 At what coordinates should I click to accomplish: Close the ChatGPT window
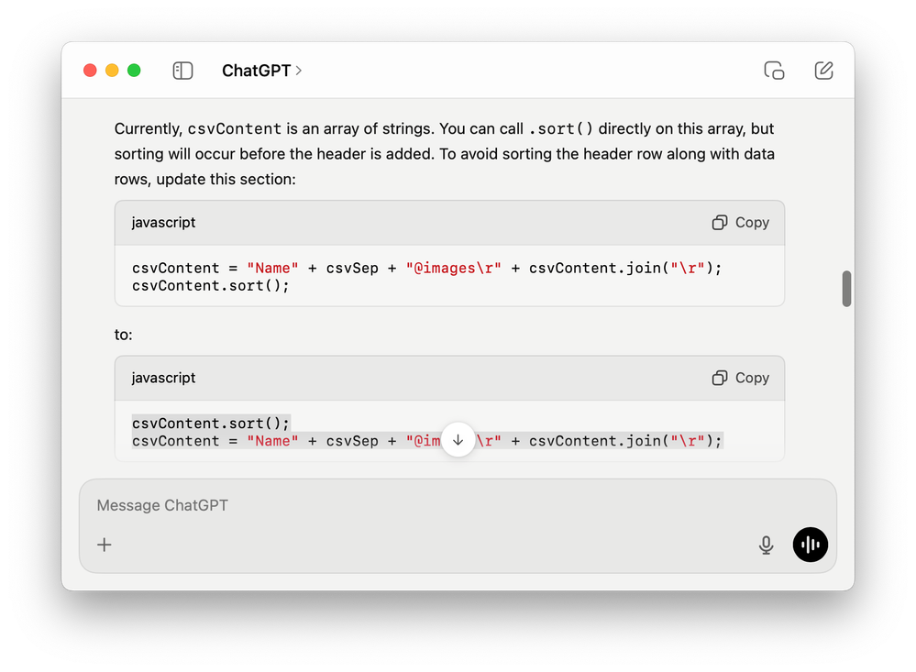coord(90,71)
